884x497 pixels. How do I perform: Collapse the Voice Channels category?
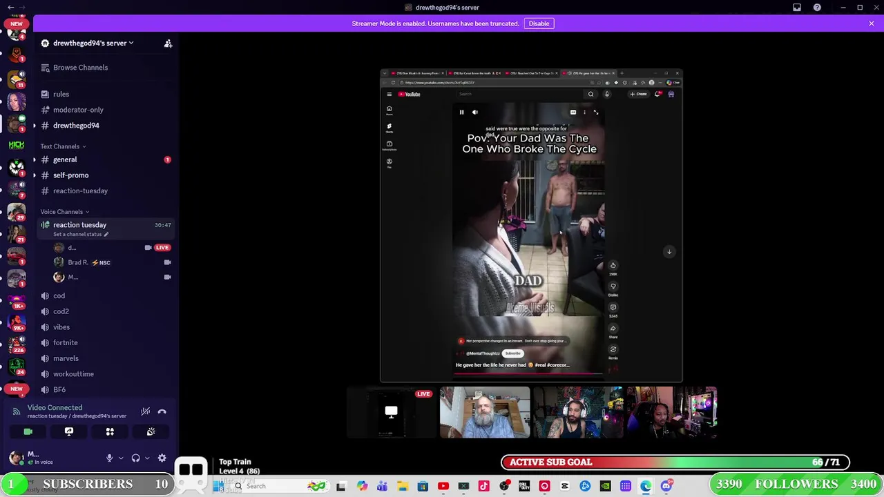[x=64, y=212]
